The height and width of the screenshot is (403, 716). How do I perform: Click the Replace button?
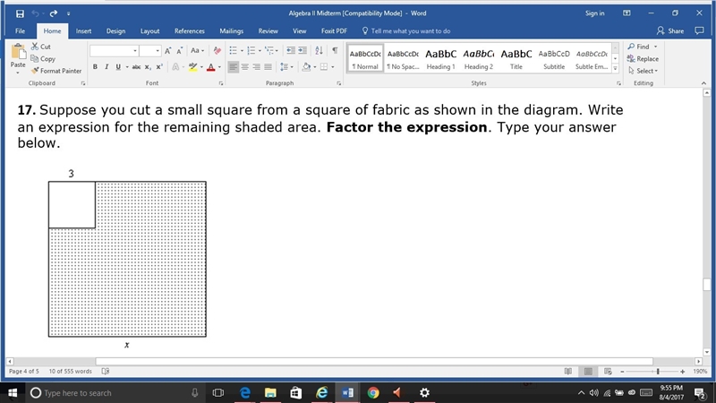pyautogui.click(x=643, y=59)
